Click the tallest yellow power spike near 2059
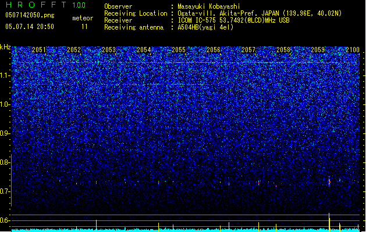The height and width of the screenshot is (232, 366). pyautogui.click(x=329, y=222)
